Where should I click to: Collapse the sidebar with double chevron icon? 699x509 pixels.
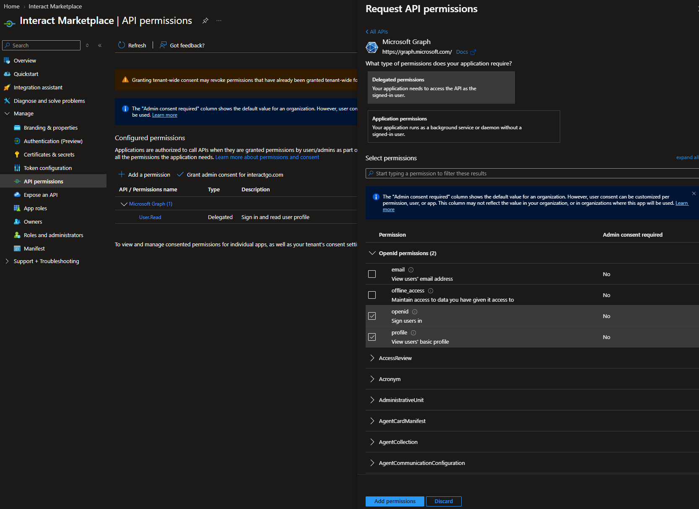click(100, 45)
